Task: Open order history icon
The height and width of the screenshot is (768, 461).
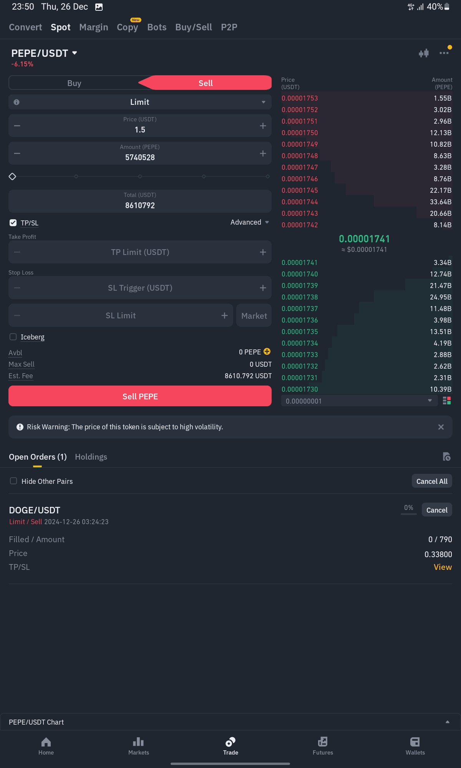Action: [x=446, y=457]
